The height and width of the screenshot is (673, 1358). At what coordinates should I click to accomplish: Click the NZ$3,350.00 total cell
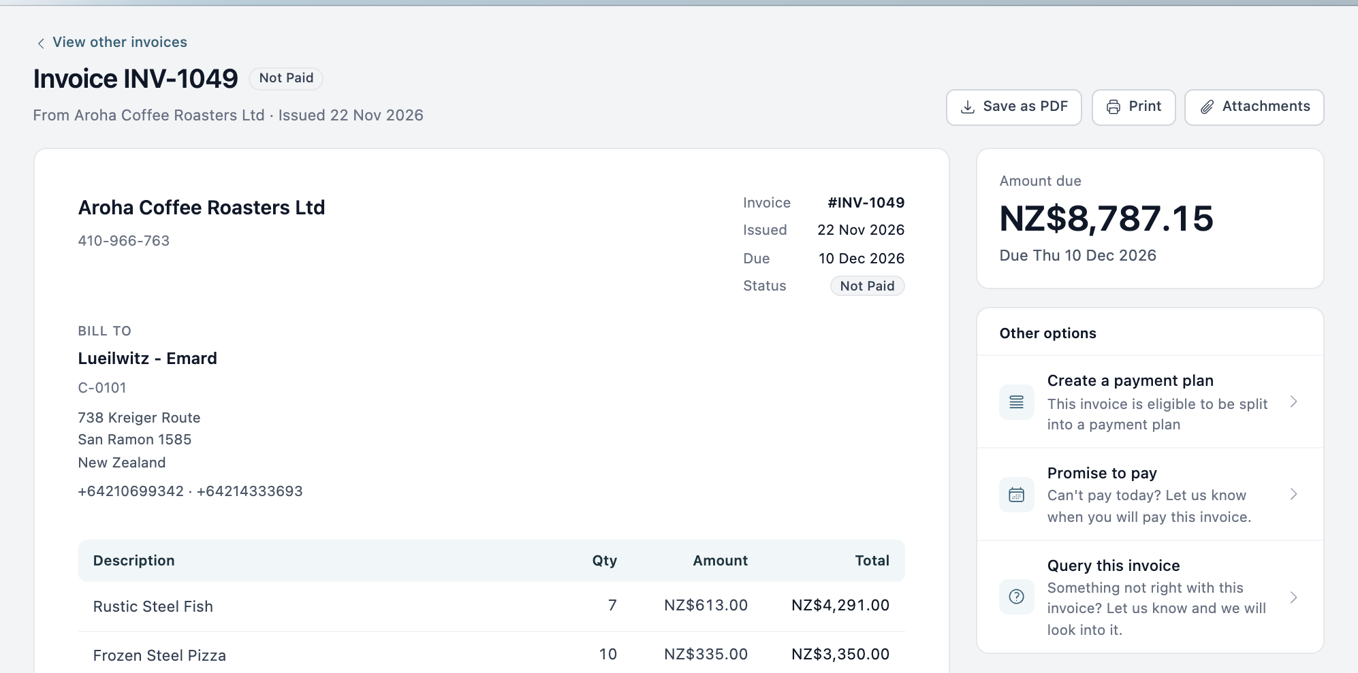(x=840, y=654)
